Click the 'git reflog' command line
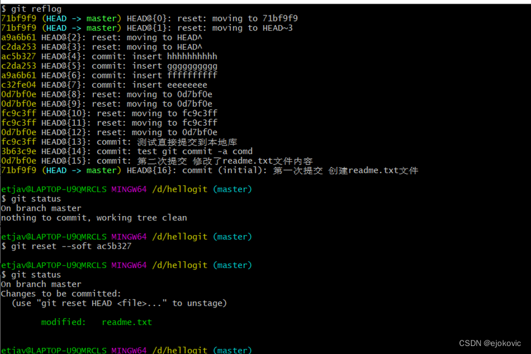 pyautogui.click(x=31, y=9)
